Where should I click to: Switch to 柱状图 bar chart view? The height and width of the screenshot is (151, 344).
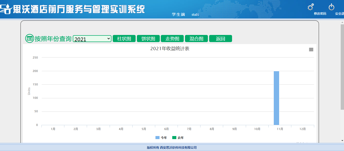point(124,39)
